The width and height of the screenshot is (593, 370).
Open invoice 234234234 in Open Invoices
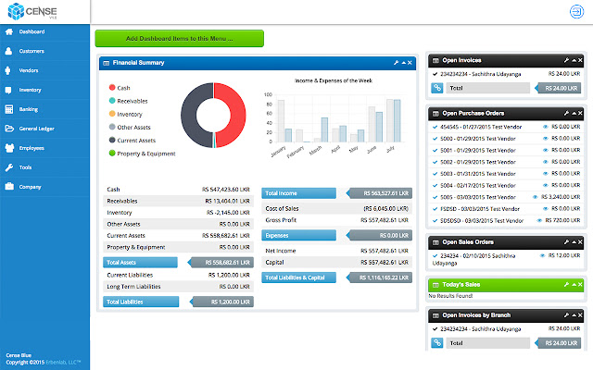click(480, 74)
